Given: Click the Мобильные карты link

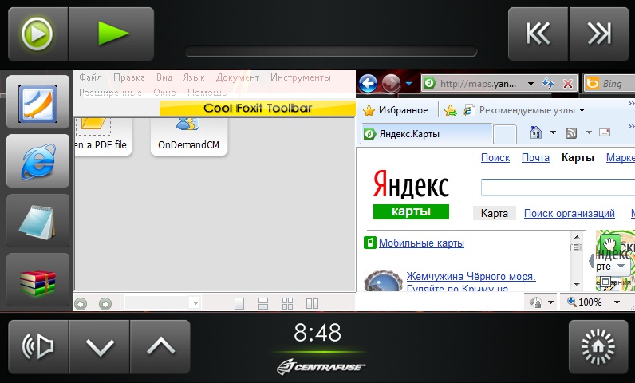Looking at the screenshot, I should point(421,243).
